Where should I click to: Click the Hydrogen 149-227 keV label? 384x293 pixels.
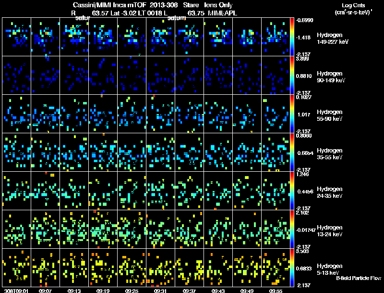[333, 38]
